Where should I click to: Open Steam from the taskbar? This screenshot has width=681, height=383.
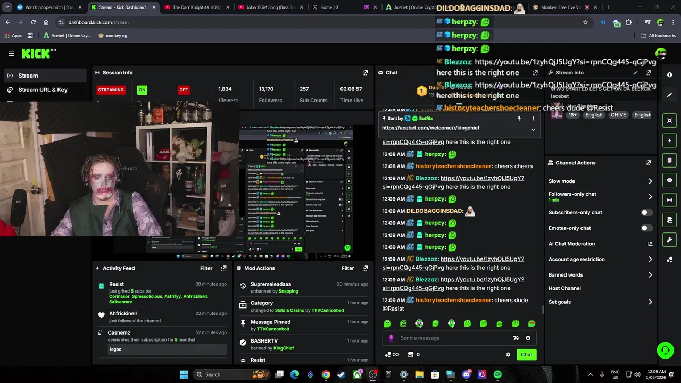tap(342, 374)
